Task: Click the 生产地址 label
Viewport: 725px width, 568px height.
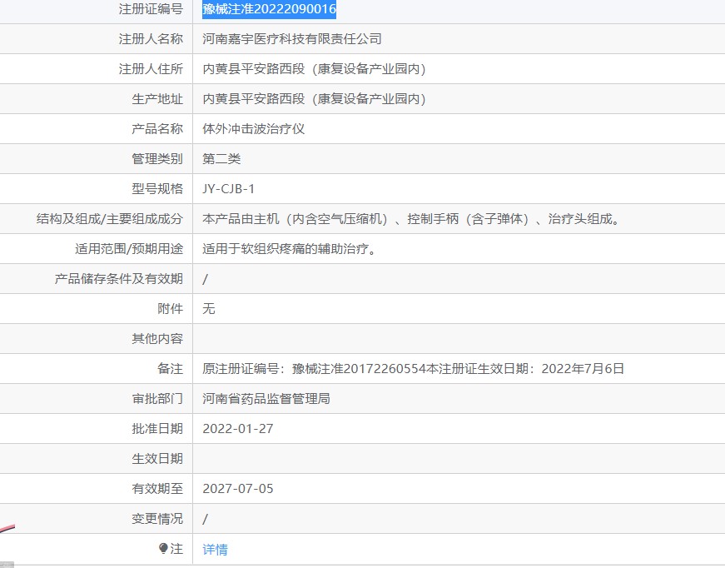Action: click(157, 99)
